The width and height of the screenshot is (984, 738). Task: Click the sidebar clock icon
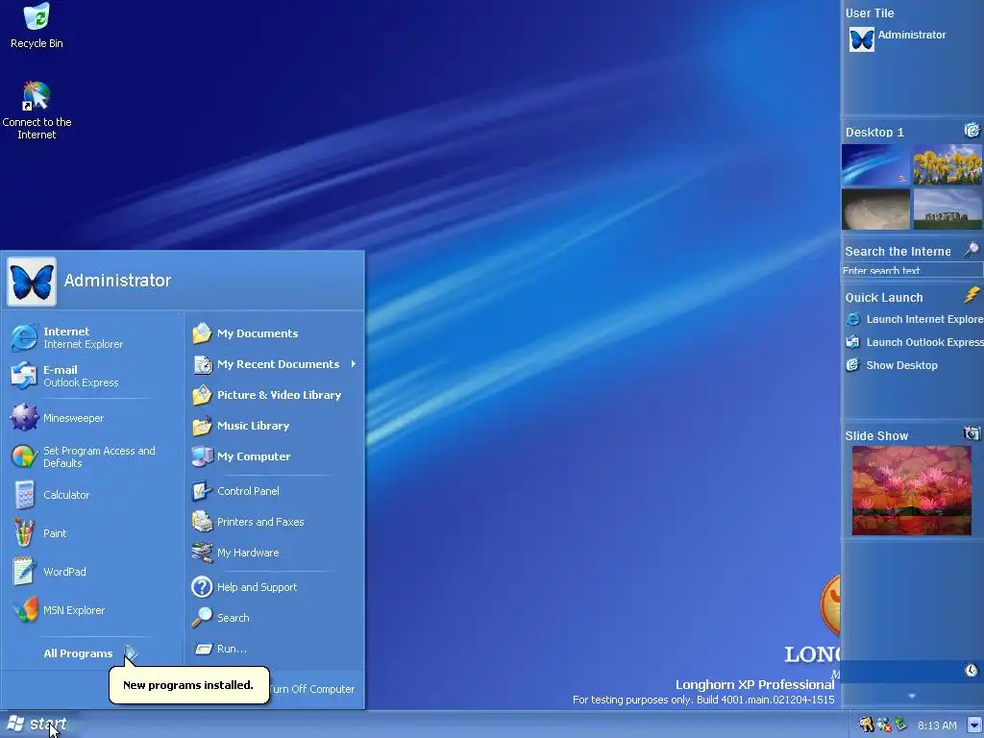point(971,670)
